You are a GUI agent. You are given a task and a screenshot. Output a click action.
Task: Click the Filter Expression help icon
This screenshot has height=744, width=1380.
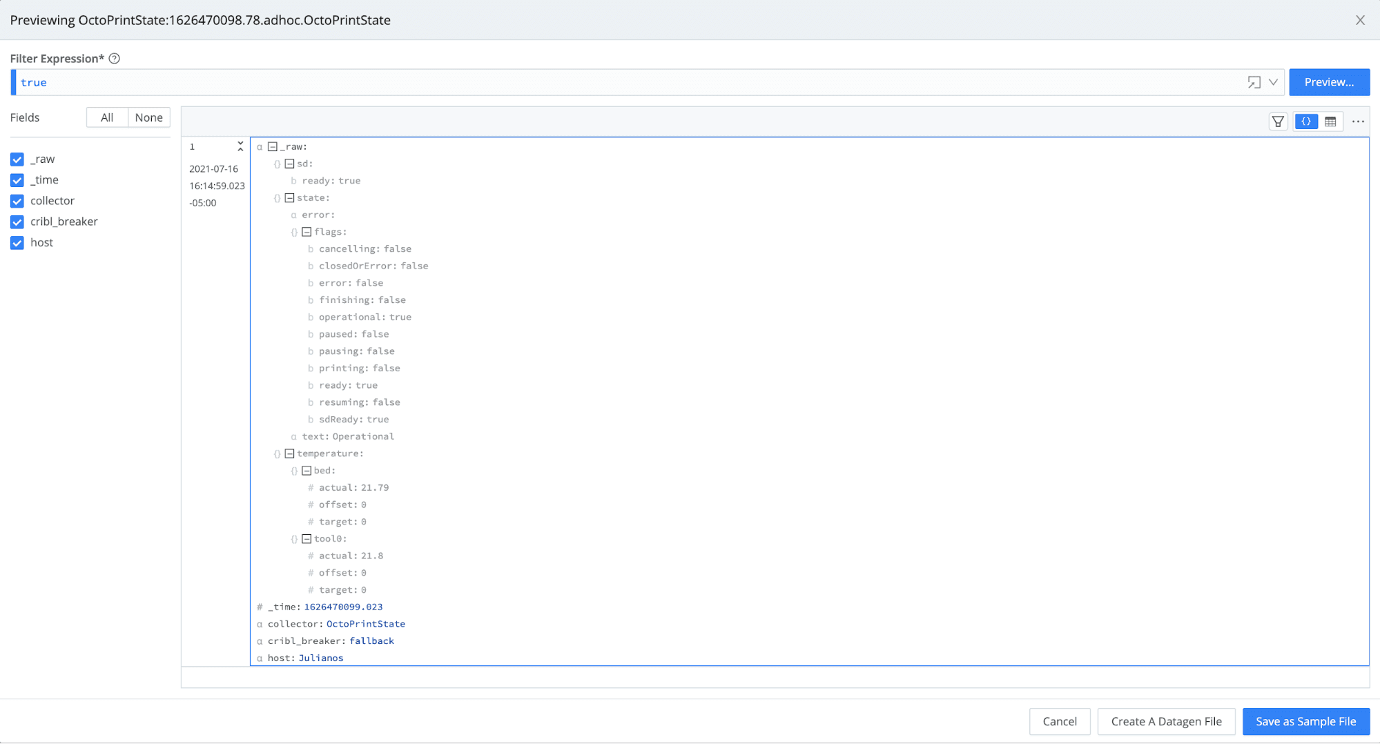coord(115,59)
